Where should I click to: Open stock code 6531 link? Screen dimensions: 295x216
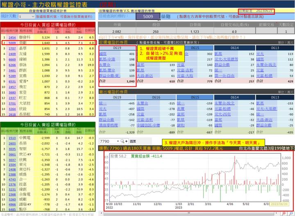point(12,81)
